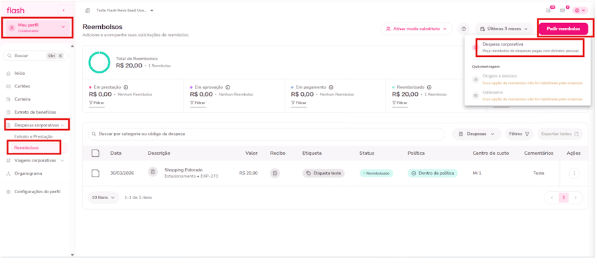Click the Organograma icon
Viewport: 597px width, 264px height.
[x=8, y=173]
